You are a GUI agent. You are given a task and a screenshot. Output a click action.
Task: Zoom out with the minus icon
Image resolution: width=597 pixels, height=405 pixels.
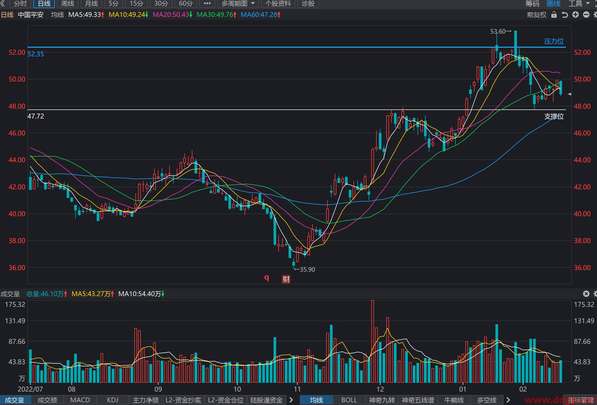pyautogui.click(x=586, y=14)
